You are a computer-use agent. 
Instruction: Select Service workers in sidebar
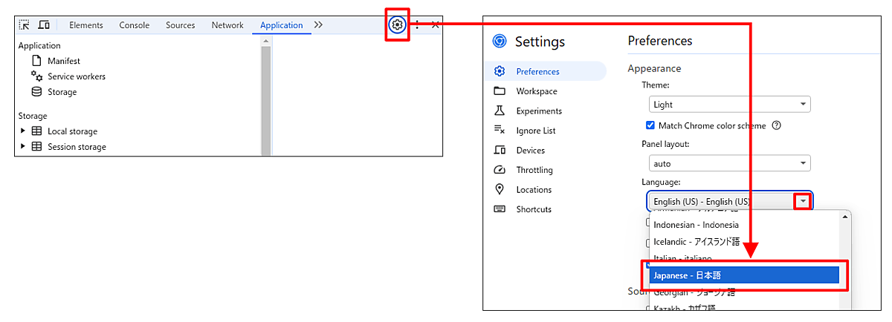[x=76, y=76]
